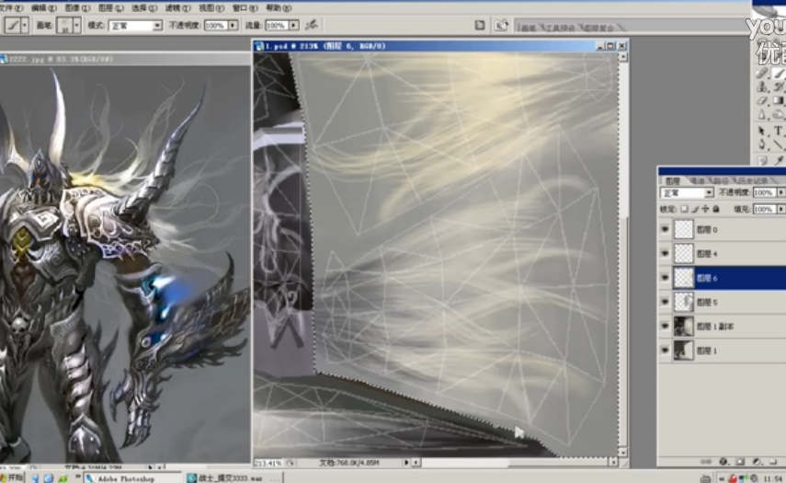Open layer opacity arrow in Layers panel
This screenshot has height=483, width=786.
[781, 192]
